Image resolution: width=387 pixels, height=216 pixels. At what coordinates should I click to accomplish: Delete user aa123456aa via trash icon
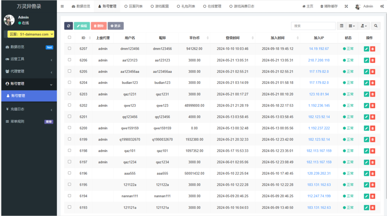coord(373,71)
